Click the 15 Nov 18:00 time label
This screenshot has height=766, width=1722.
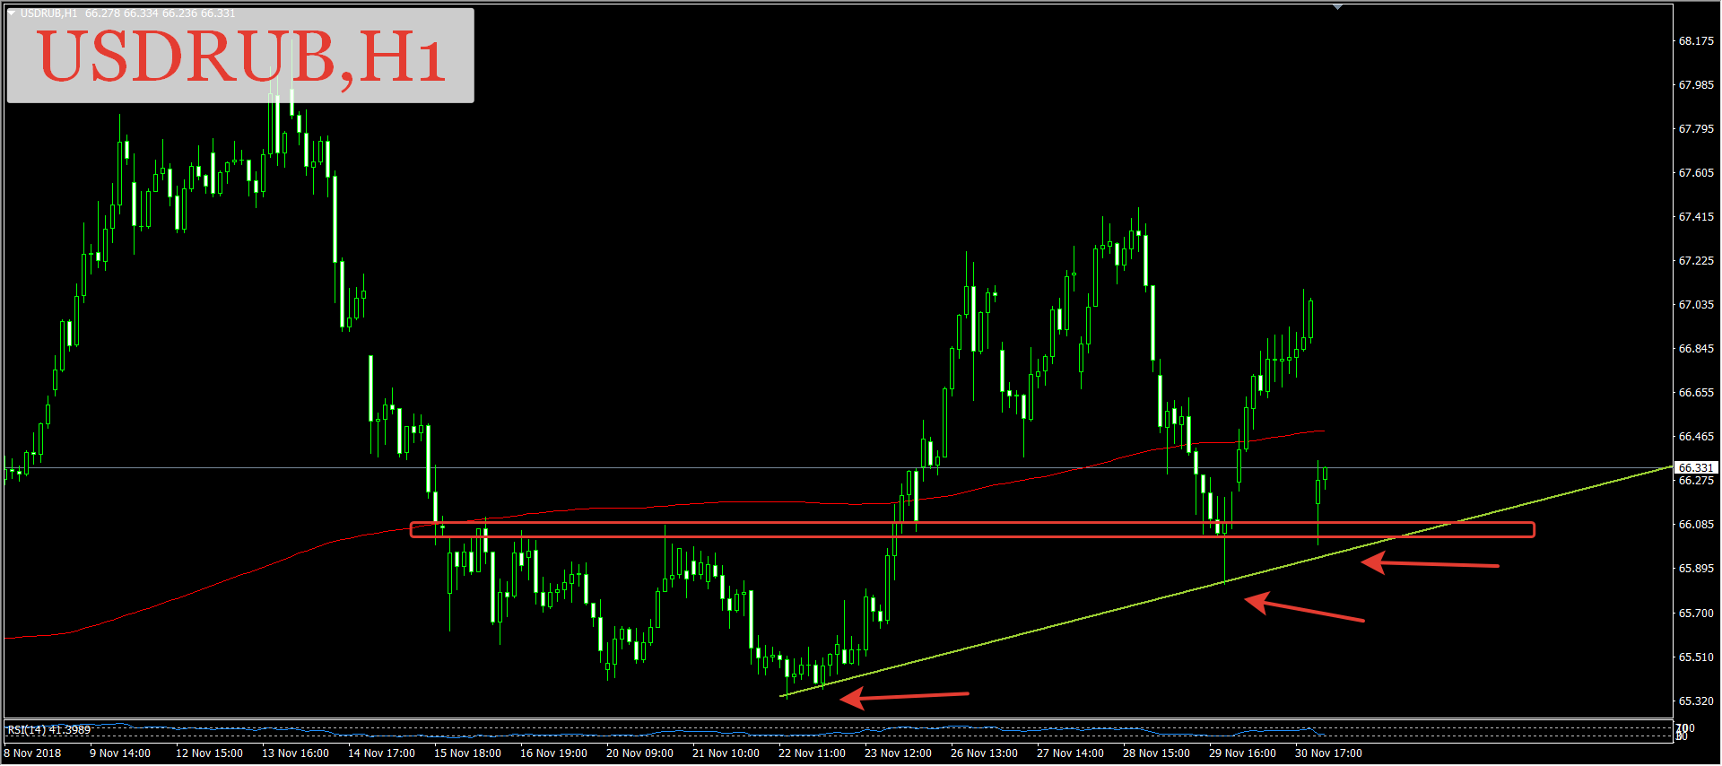[x=467, y=753]
